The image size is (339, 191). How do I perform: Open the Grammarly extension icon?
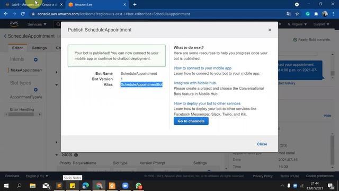coord(308,14)
